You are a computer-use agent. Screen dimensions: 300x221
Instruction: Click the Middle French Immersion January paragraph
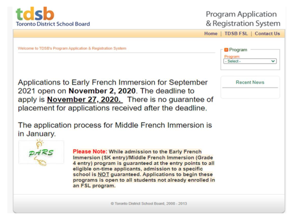point(115,129)
